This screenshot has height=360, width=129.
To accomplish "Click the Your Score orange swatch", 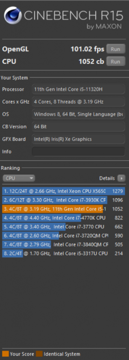I will (6, 354).
